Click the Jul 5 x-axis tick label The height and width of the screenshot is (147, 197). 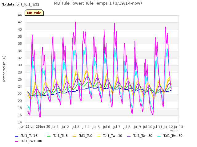(x=96, y=127)
